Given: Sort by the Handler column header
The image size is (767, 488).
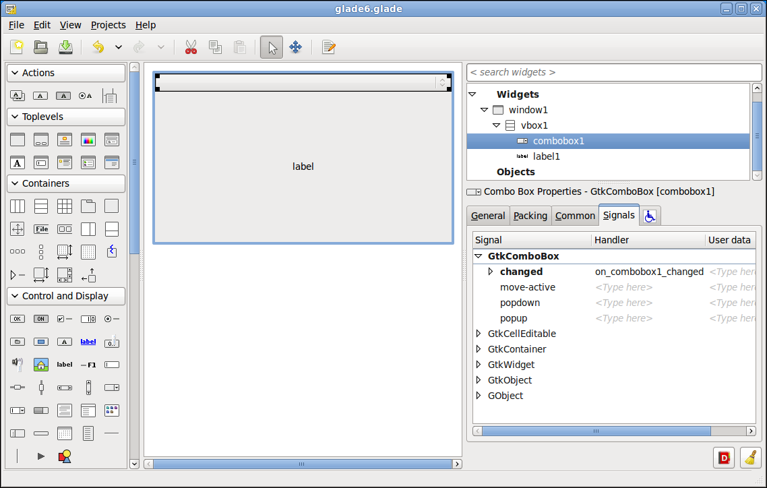Looking at the screenshot, I should coord(648,239).
